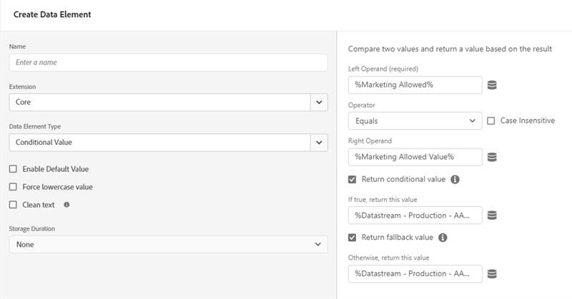This screenshot has height=299, width=572.
Task: Uncheck Return conditional value
Action: point(352,179)
